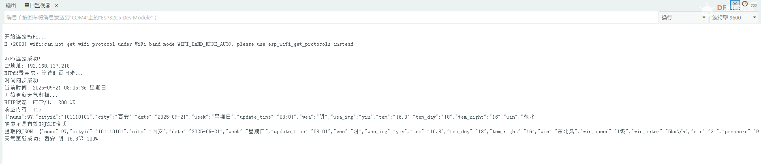Viewport: 761px width, 164px height.
Task: Click the HTTP状态 200 OK line
Action: (x=40, y=102)
